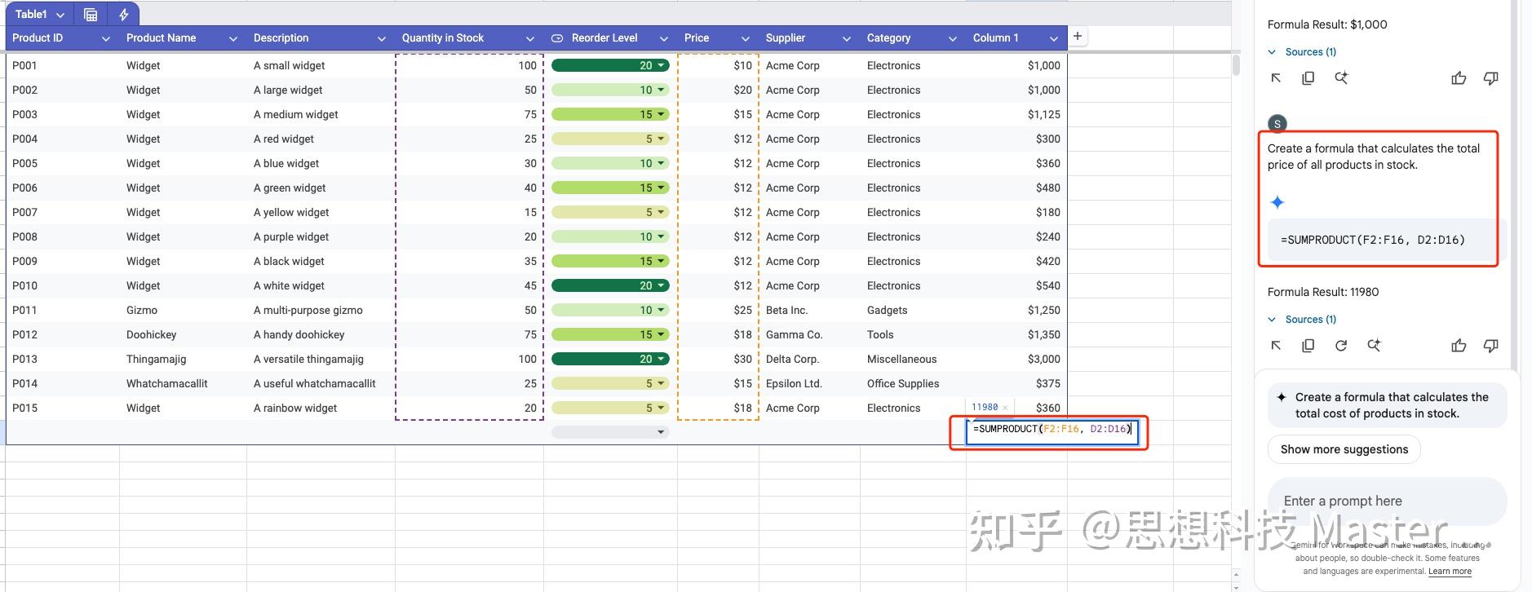
Task: Open the Column 1 menu arrow
Action: [1053, 38]
